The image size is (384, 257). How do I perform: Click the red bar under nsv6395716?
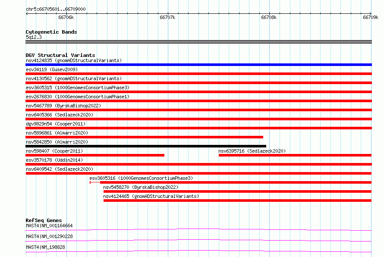(295, 155)
